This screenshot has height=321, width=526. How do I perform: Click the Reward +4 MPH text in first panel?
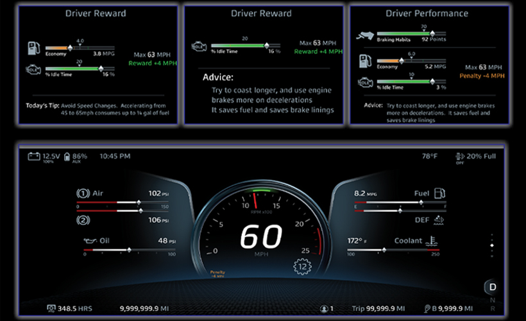click(153, 63)
